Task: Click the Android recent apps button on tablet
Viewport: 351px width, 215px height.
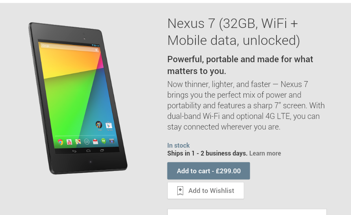Action: (x=102, y=150)
